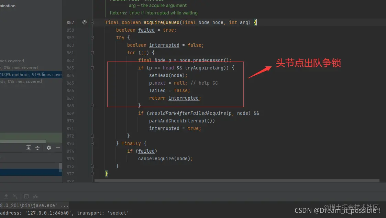Click the fold end marker at line 868
The width and height of the screenshot is (386, 218).
pos(92,106)
